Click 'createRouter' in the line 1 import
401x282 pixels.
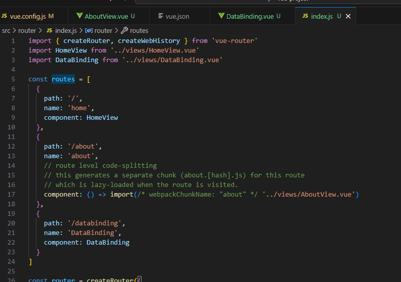(86, 41)
